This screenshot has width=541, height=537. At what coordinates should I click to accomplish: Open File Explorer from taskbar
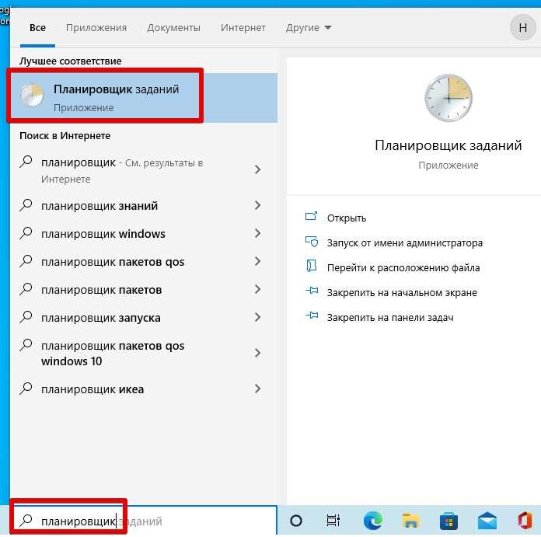[x=411, y=521]
